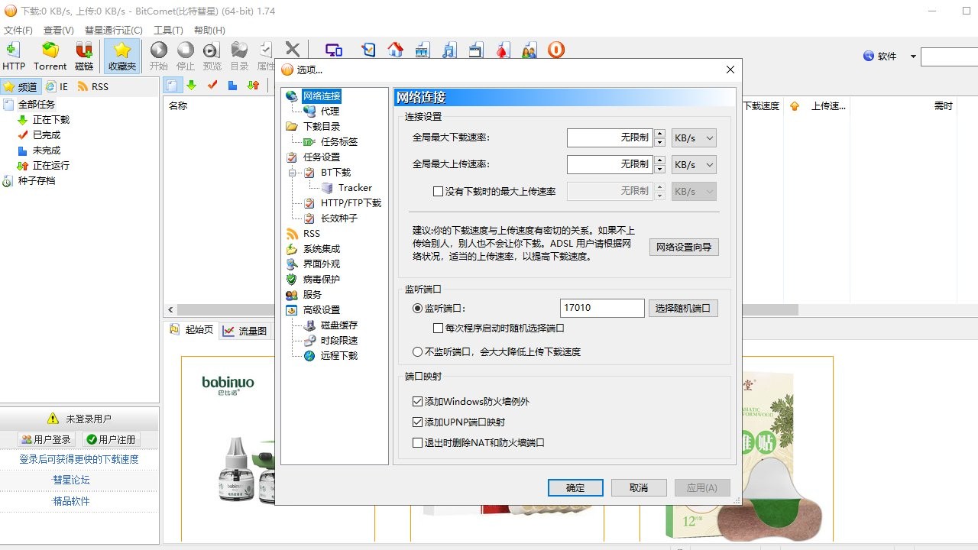
Task: Enable 每次程序启动时随机选择端口 checkbox
Action: pos(439,328)
